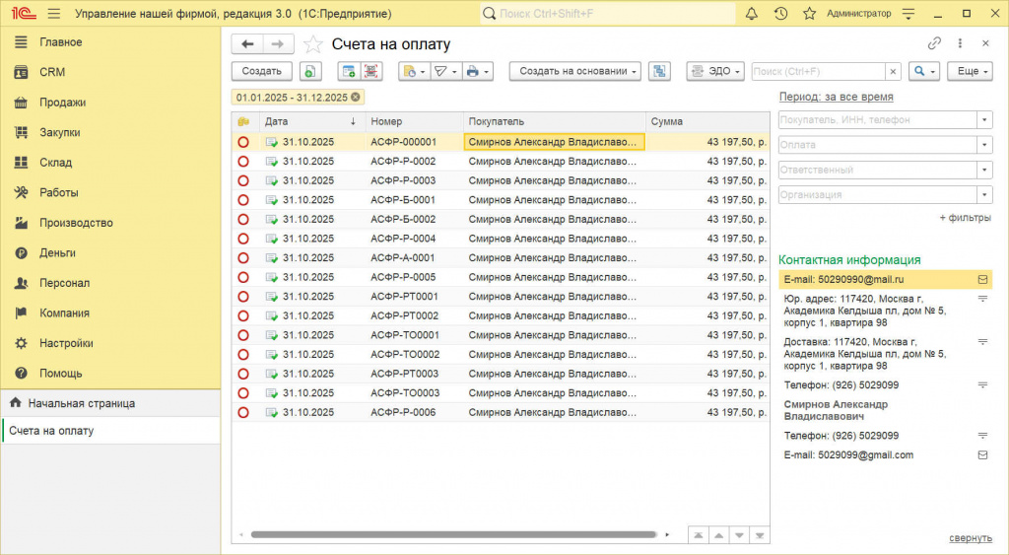Click the свернуть link
The height and width of the screenshot is (555, 1009).
(x=970, y=537)
